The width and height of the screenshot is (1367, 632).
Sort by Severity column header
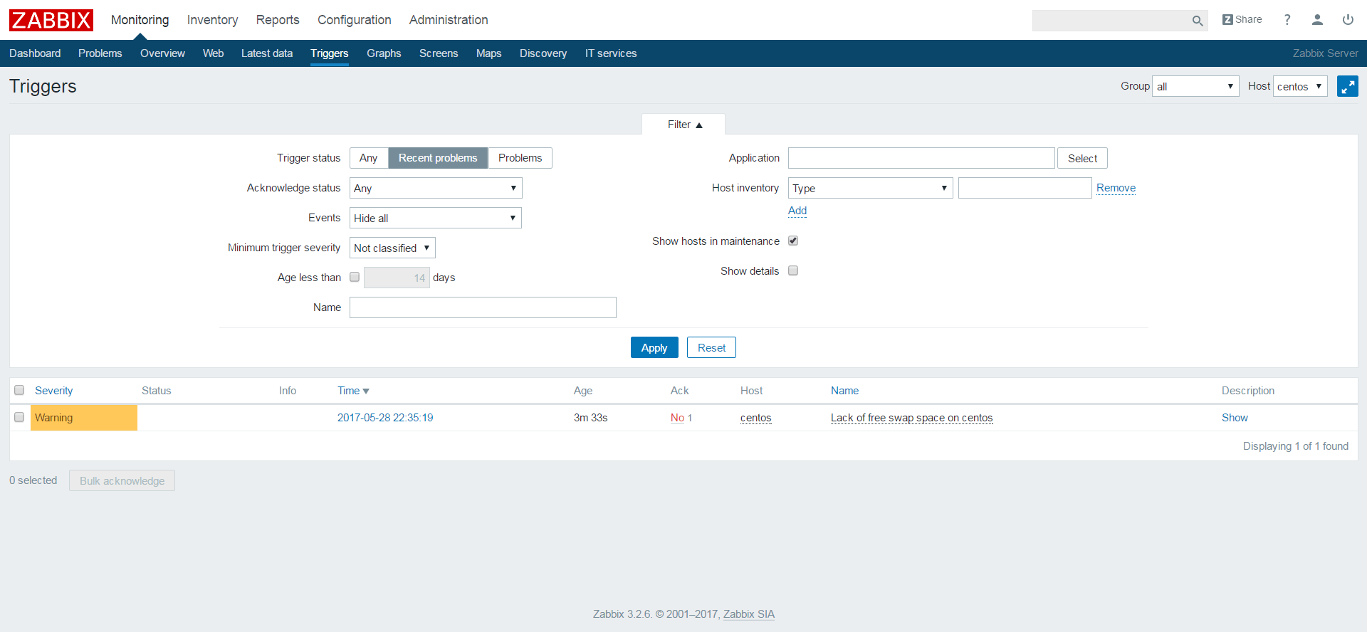(x=53, y=391)
